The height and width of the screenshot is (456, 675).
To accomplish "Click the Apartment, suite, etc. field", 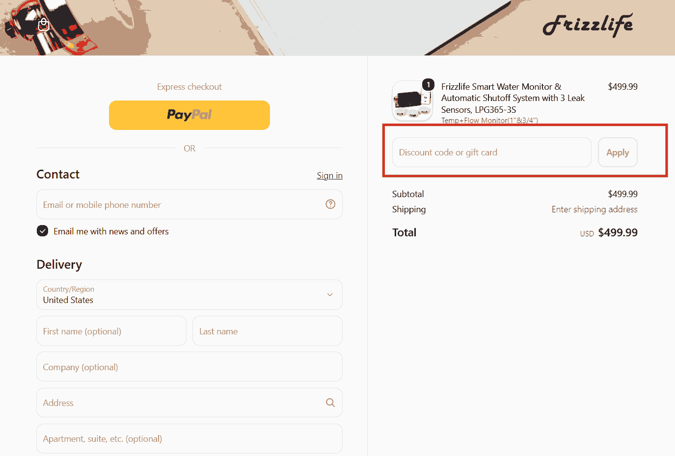I will click(x=189, y=439).
